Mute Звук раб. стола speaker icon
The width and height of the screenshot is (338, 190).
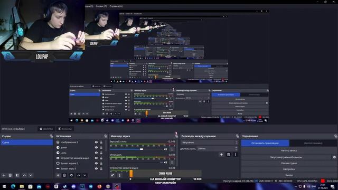(x=165, y=149)
